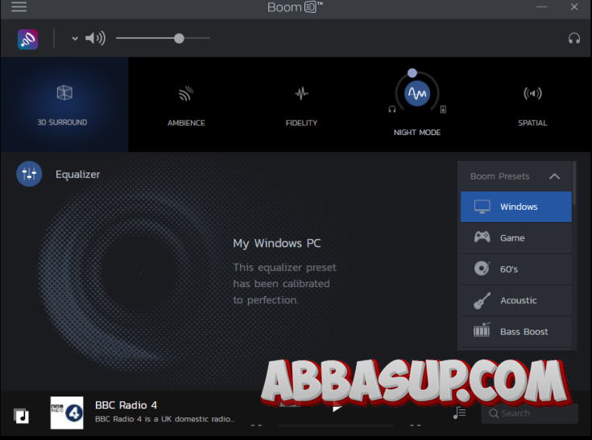Image resolution: width=592 pixels, height=440 pixels.
Task: Click speaker icon beside Night Mode dial
Action: pos(443,109)
